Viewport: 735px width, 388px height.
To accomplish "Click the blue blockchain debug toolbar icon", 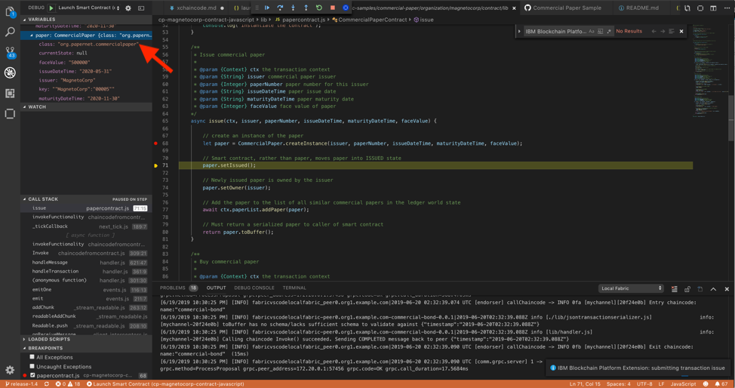I will point(346,8).
